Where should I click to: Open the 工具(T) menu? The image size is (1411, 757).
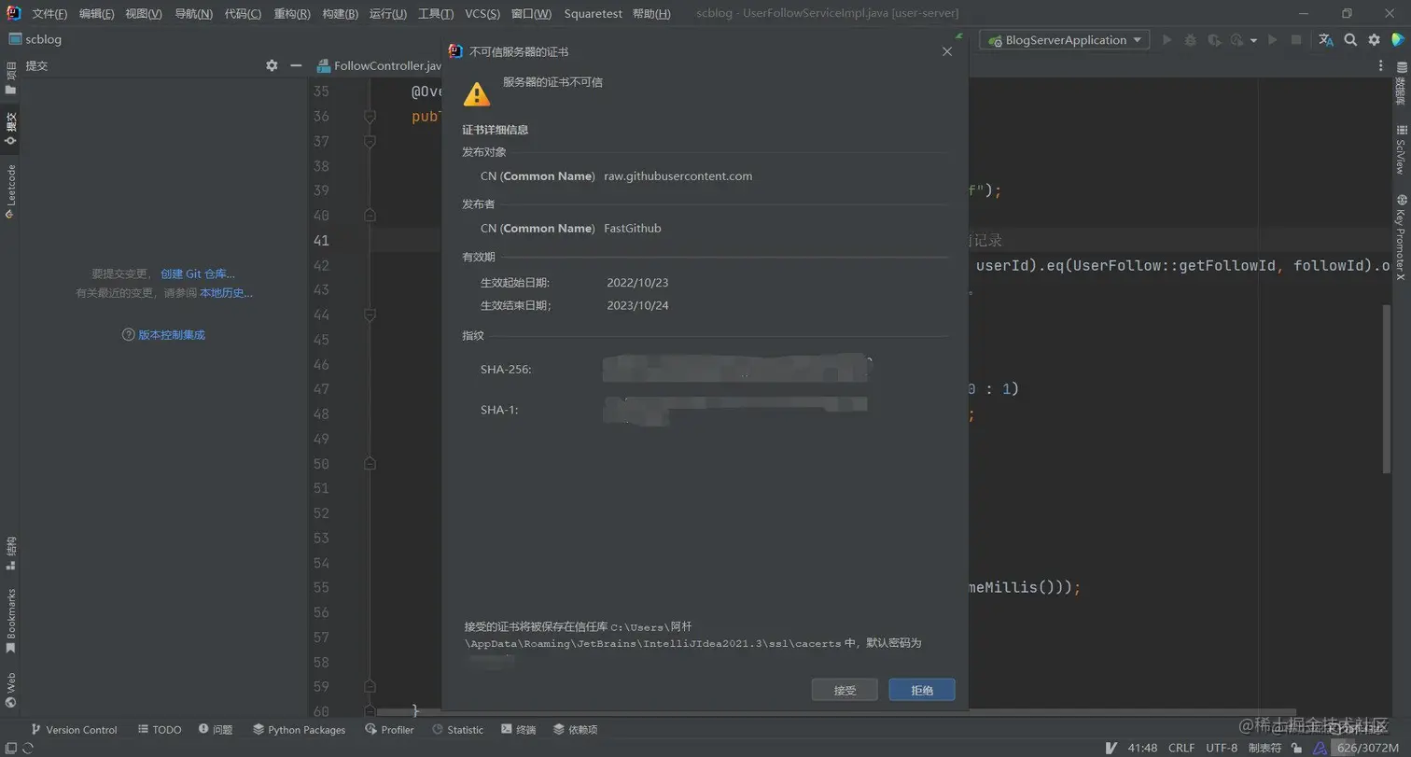(436, 14)
